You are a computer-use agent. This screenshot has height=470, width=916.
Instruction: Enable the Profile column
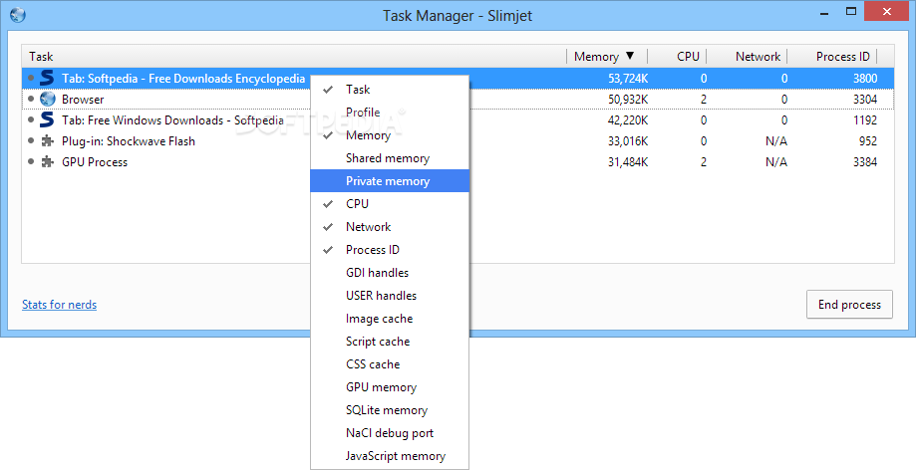[390, 113]
